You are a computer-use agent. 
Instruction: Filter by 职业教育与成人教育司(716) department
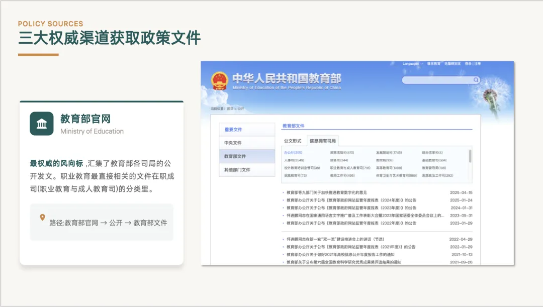pyautogui.click(x=350, y=168)
